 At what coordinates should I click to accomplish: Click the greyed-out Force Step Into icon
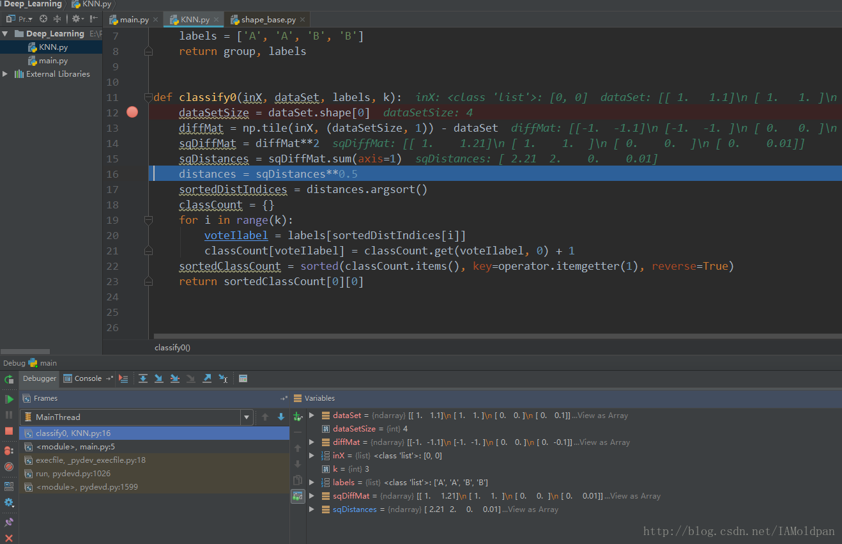click(x=191, y=379)
